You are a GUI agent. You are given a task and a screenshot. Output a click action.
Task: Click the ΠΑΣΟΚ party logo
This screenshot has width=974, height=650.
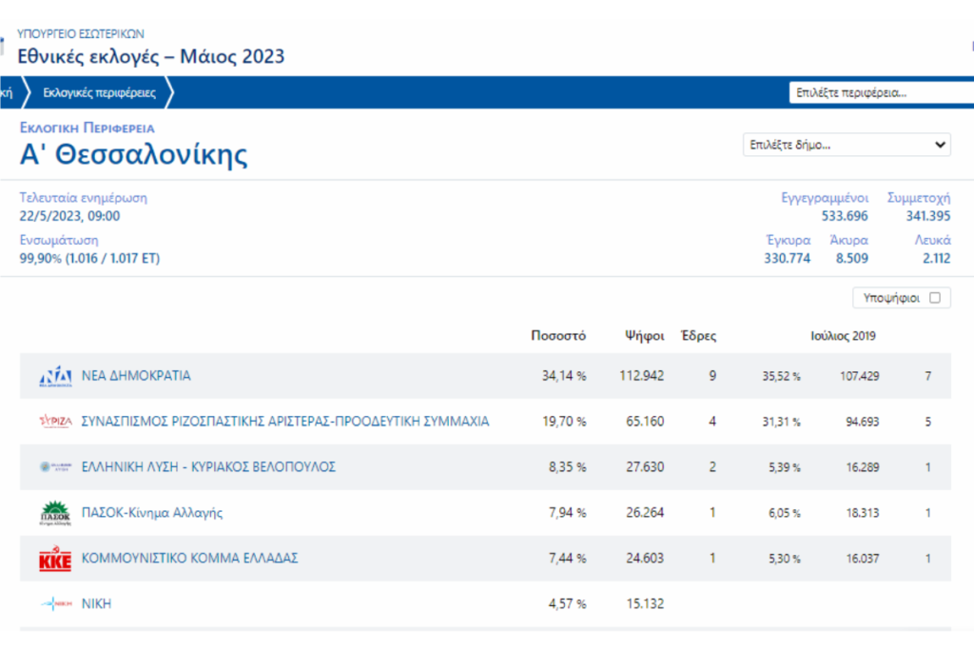[x=55, y=513]
